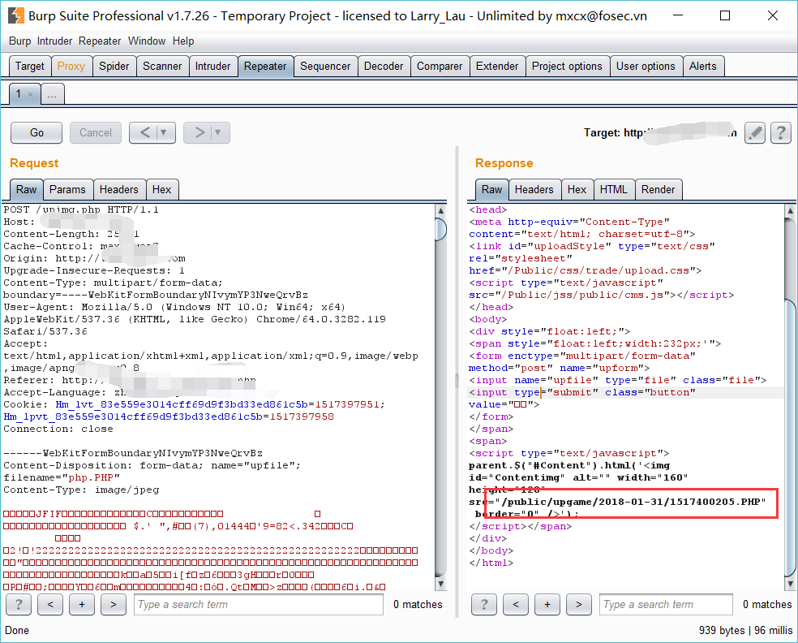Select the Response Raw tab
The width and height of the screenshot is (798, 643).
(491, 189)
